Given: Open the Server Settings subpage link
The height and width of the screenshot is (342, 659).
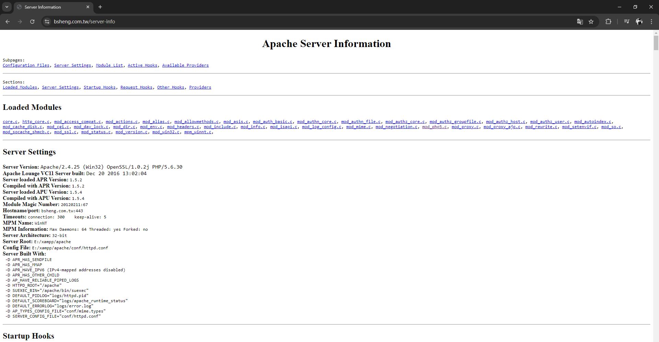Looking at the screenshot, I should click(73, 65).
